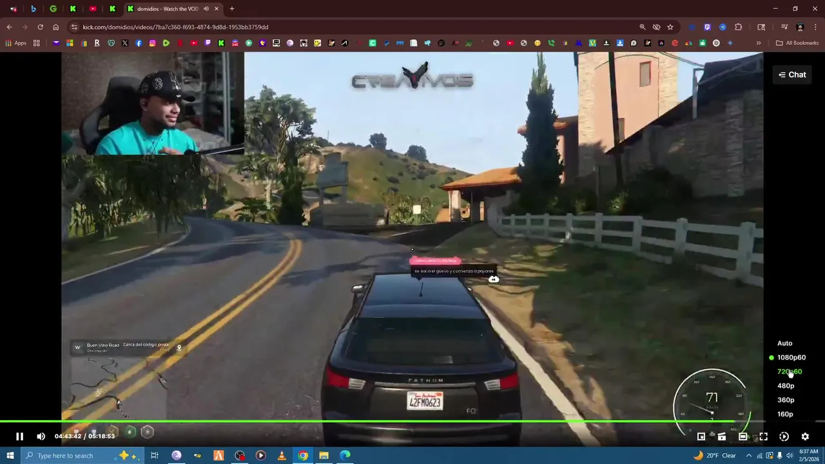Pause the video playback
Screen dimensions: 825x464
click(19, 436)
